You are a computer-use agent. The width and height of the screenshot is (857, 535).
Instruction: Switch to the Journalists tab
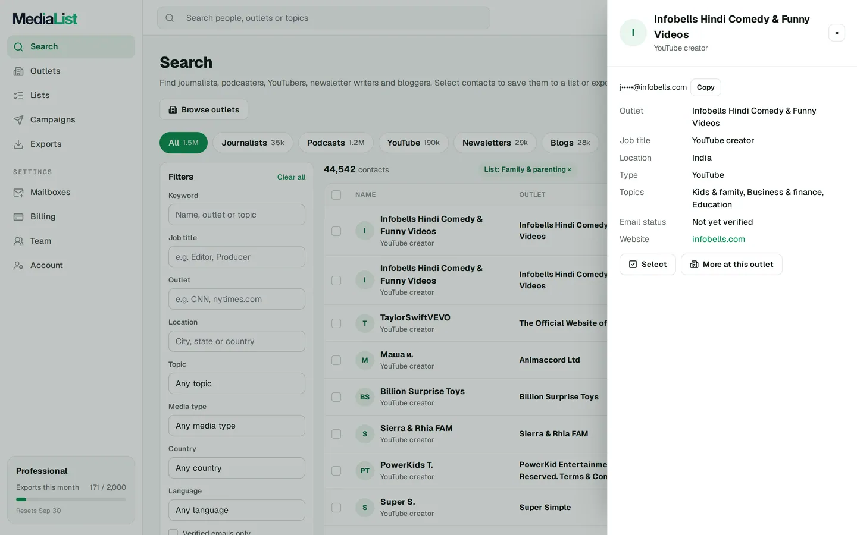point(253,143)
